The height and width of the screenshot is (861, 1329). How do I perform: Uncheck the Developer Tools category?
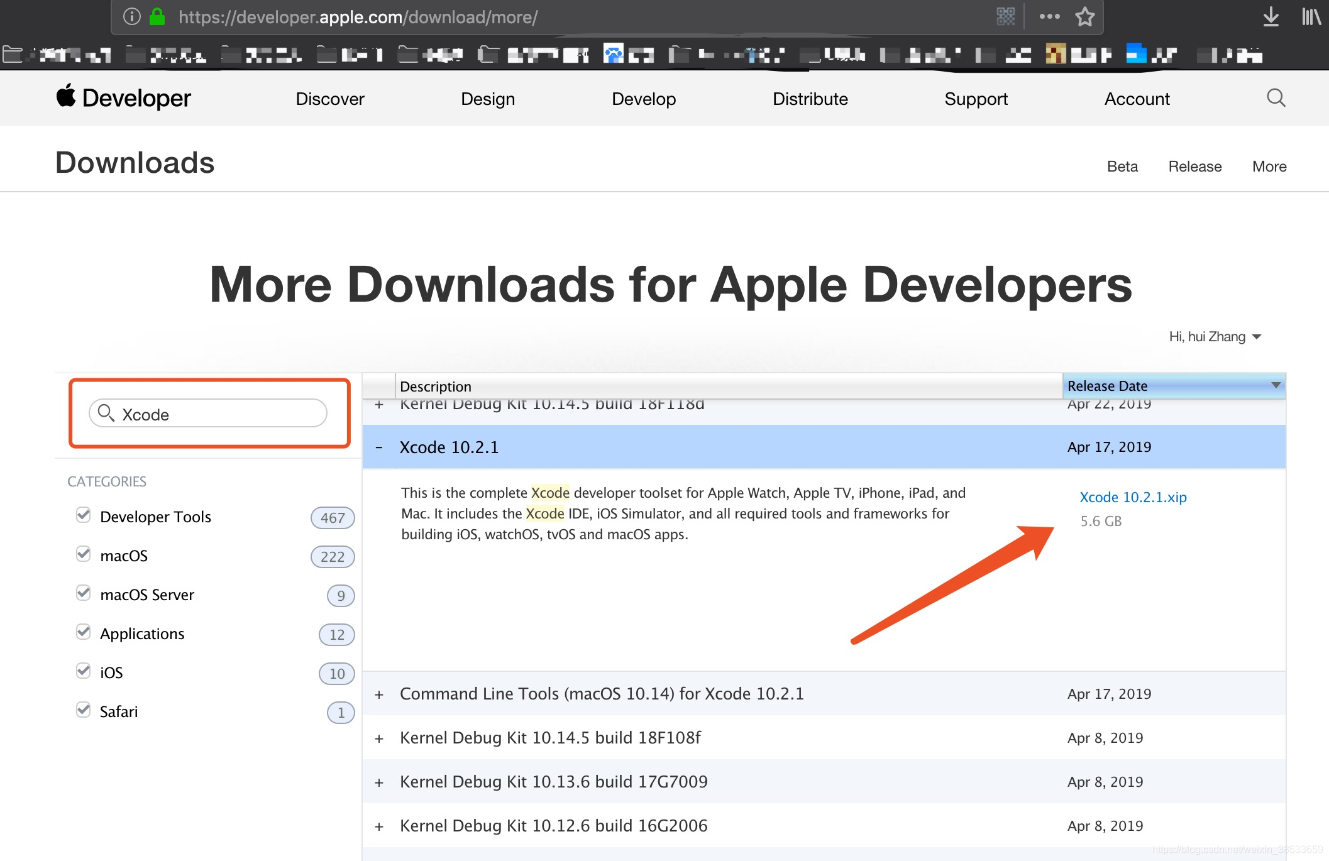(x=83, y=515)
